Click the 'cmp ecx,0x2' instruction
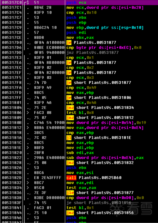This screenshot has width=158, height=223. tap(80, 68)
